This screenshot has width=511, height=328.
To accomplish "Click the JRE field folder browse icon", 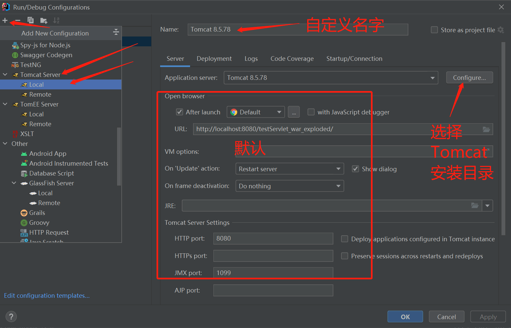I will point(475,206).
